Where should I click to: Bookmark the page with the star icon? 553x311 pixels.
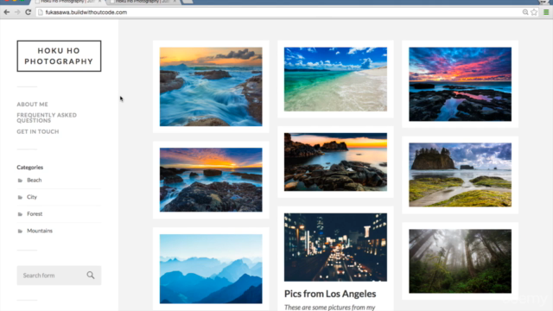click(534, 12)
